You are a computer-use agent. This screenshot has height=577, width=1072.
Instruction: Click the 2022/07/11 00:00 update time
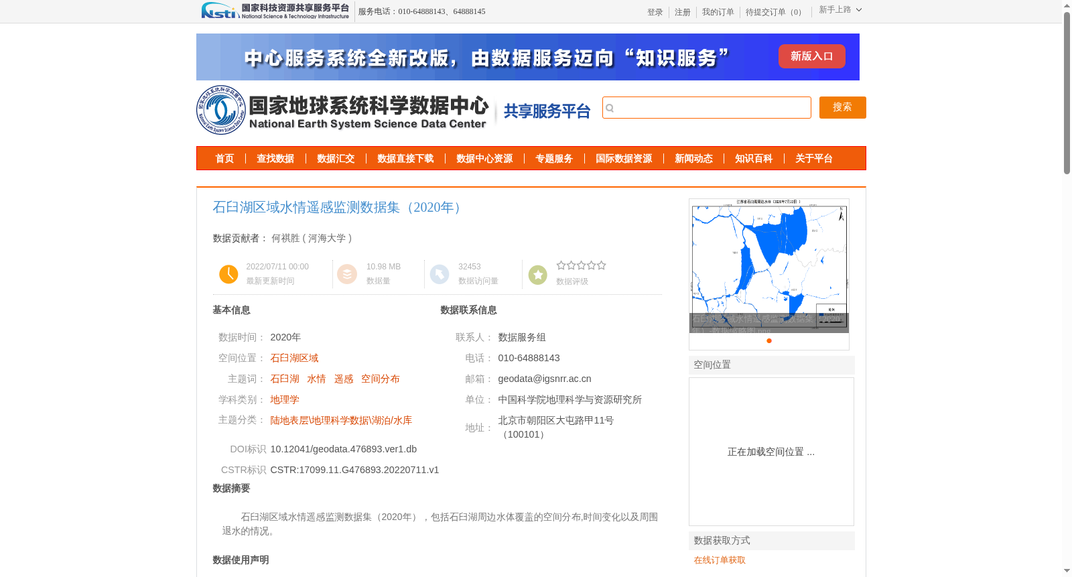tap(277, 267)
